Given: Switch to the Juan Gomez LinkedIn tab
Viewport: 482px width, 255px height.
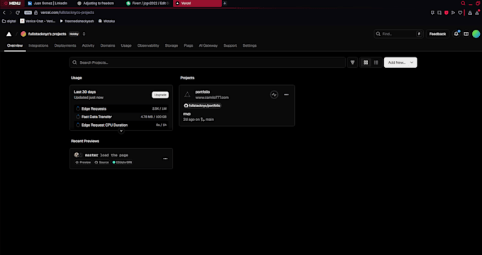Looking at the screenshot, I should (50, 4).
